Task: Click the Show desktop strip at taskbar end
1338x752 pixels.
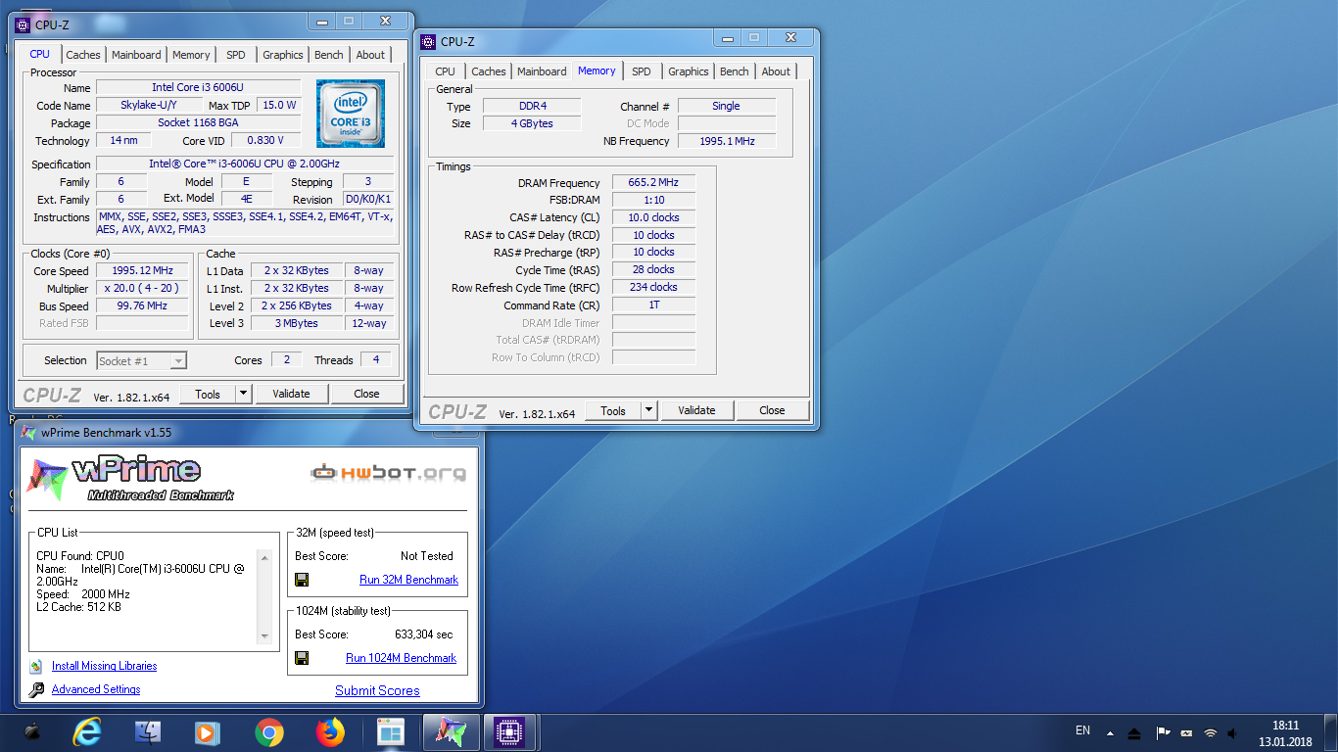Action: coord(1331,732)
